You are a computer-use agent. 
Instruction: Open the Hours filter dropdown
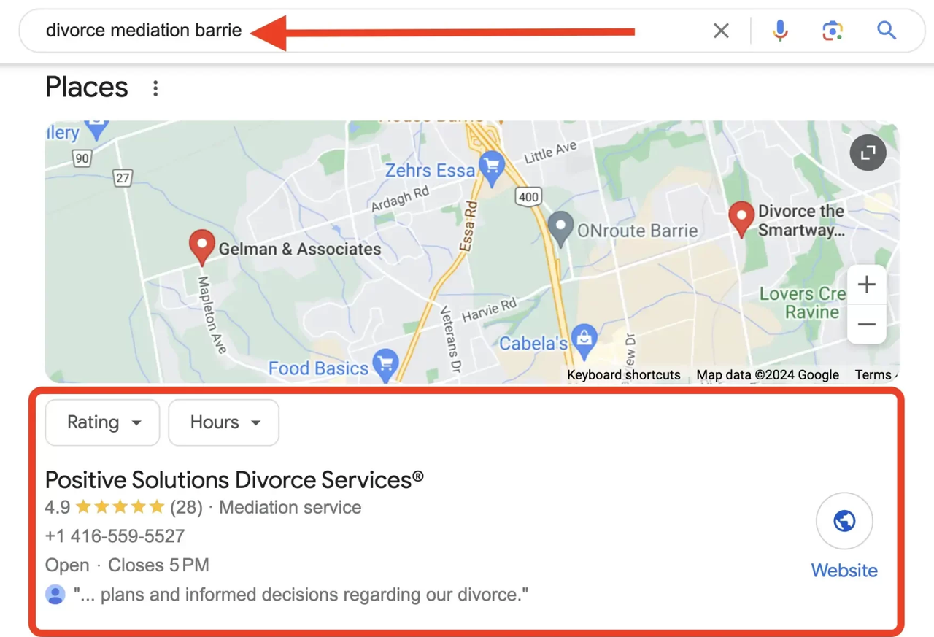[223, 422]
